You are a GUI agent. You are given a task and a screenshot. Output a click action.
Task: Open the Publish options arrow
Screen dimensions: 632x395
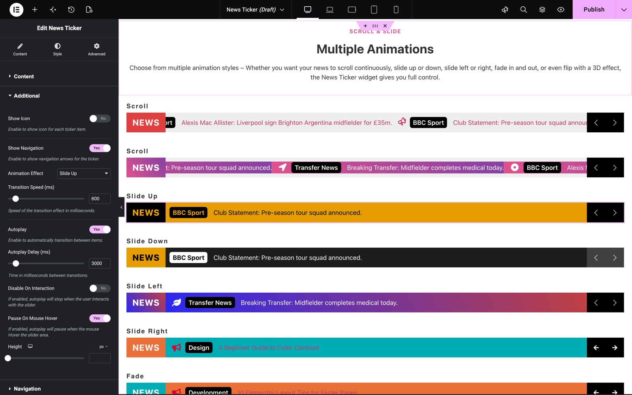[624, 9]
